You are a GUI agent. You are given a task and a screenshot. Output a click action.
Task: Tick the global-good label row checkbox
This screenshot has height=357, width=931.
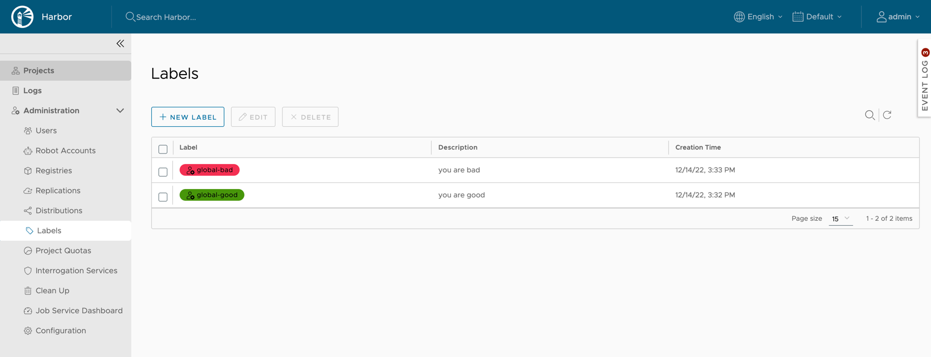163,197
